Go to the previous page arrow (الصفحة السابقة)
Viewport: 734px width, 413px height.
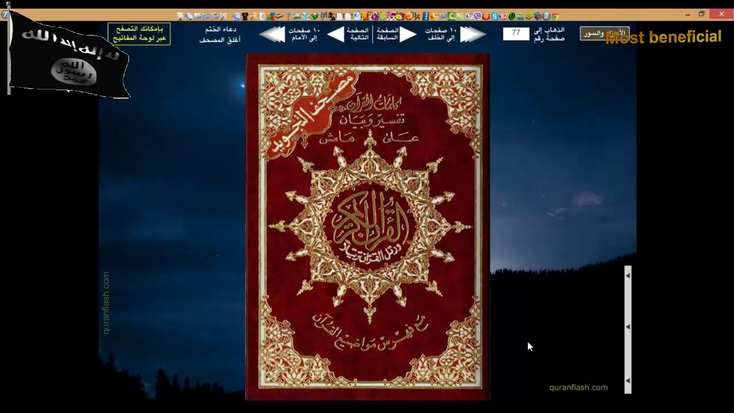pyautogui.click(x=408, y=34)
